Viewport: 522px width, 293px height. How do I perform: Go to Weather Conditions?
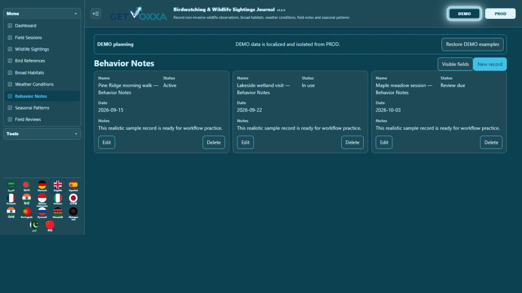pyautogui.click(x=42, y=84)
